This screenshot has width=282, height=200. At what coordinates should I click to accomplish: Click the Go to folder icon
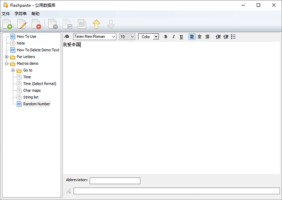click(x=19, y=70)
